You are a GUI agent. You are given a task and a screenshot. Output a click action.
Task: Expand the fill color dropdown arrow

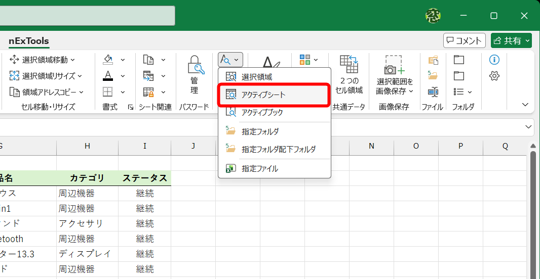coord(123,60)
